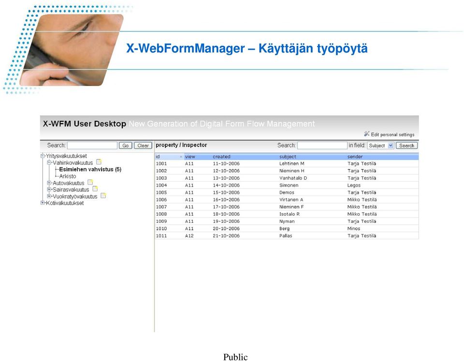Click the Go button
Image resolution: width=464 pixels, height=361 pixels.
tap(126, 145)
